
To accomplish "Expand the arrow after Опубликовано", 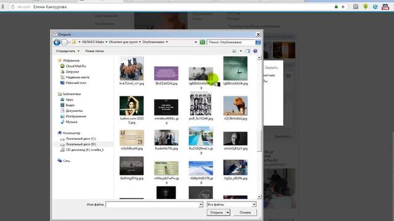I will pyautogui.click(x=167, y=42).
